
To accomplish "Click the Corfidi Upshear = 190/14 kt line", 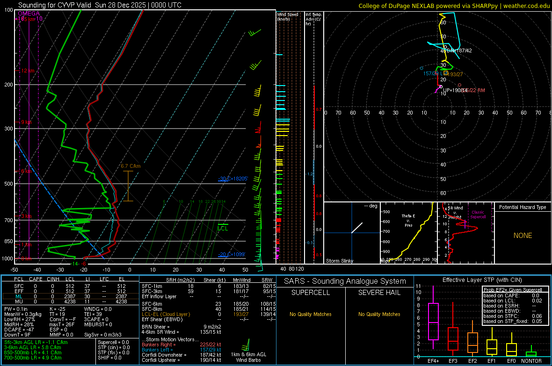I will tap(182, 360).
